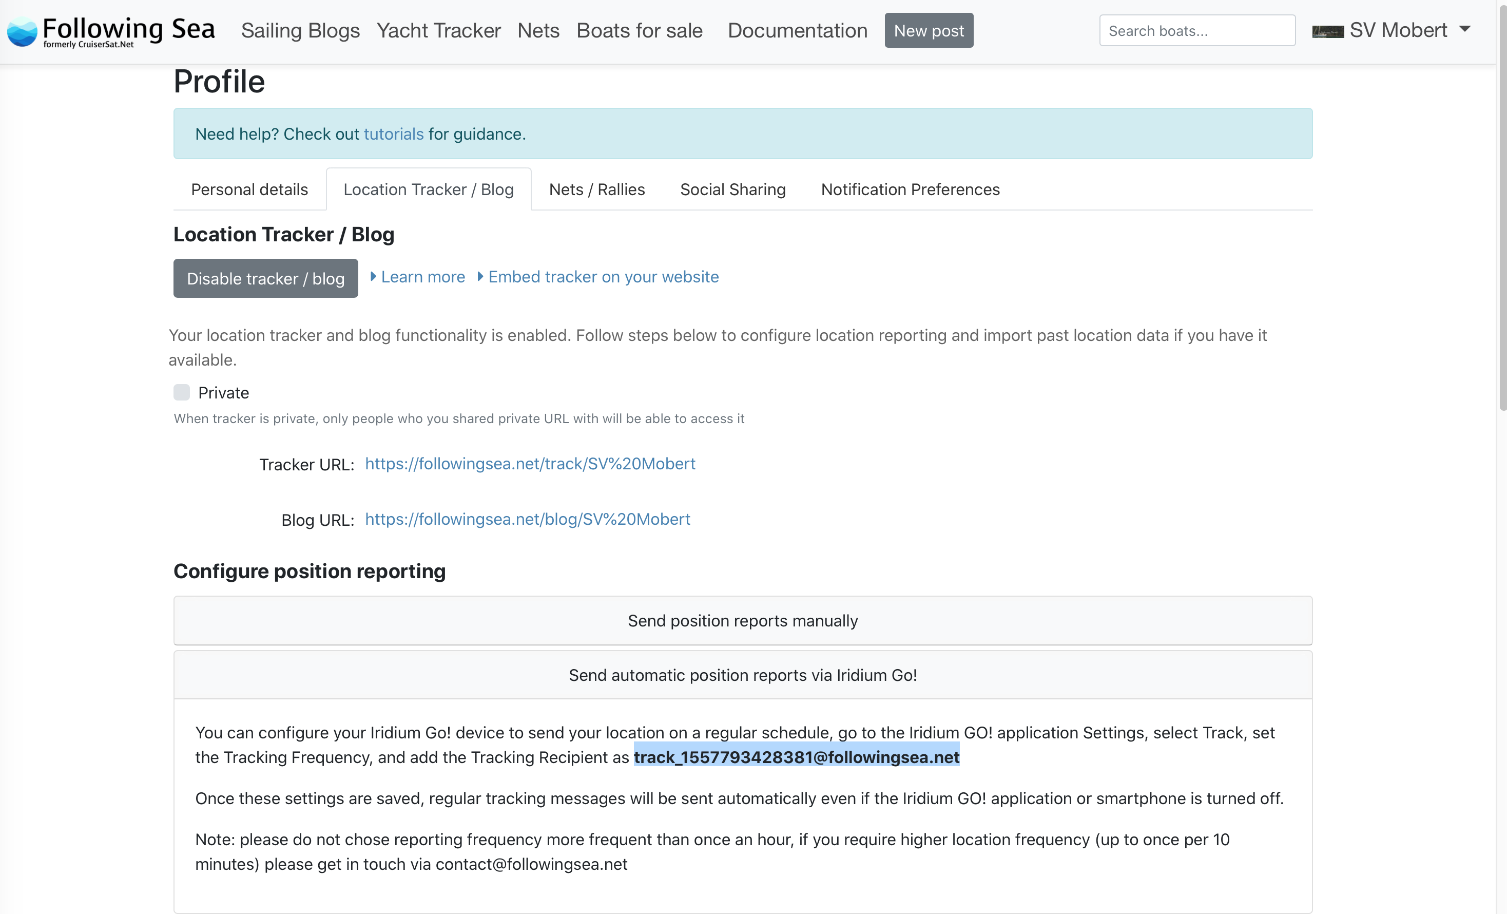The height and width of the screenshot is (914, 1507).
Task: Focus the Search boats input field
Action: (1196, 31)
